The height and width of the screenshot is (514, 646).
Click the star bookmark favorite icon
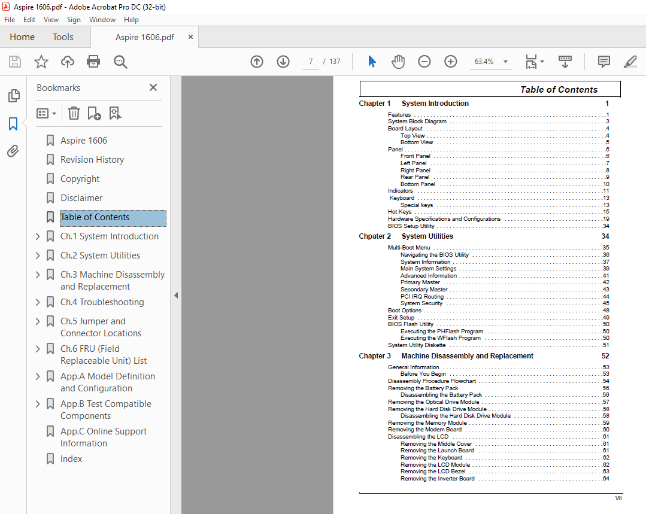tap(41, 62)
